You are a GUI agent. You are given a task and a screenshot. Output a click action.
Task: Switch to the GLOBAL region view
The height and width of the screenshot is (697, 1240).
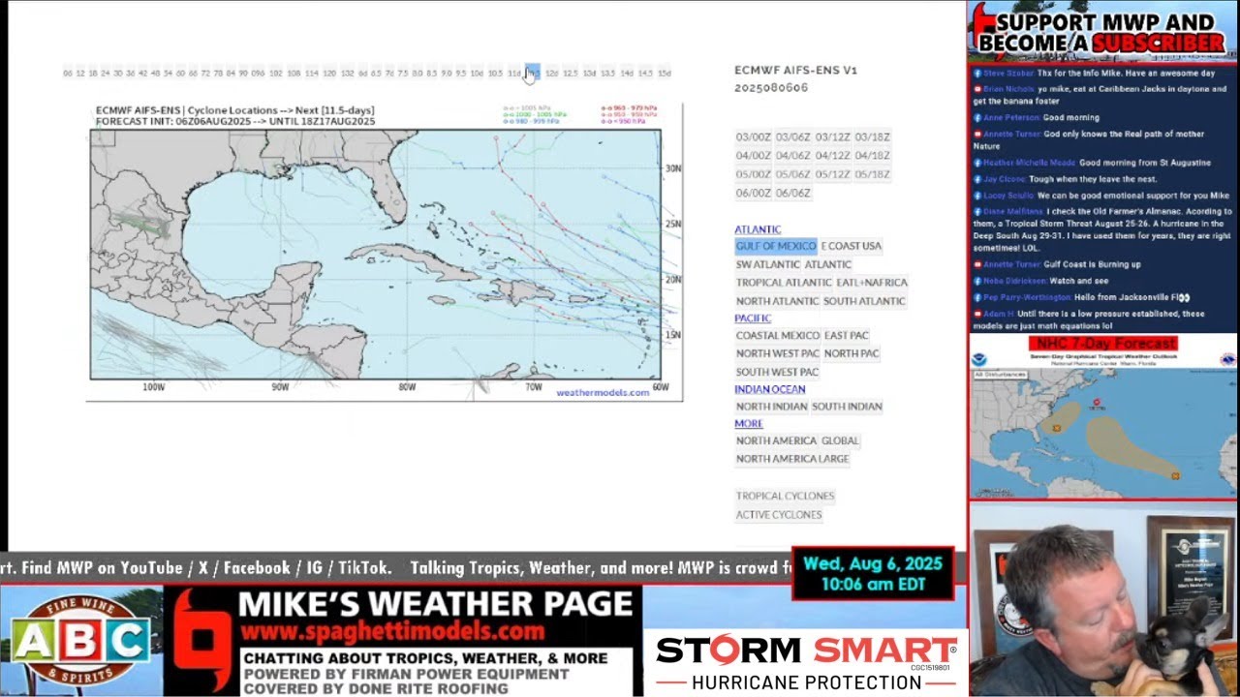[x=841, y=441]
